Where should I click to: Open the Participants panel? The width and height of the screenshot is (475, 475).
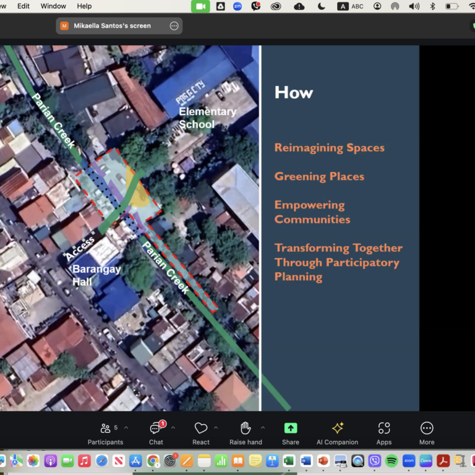tap(105, 434)
